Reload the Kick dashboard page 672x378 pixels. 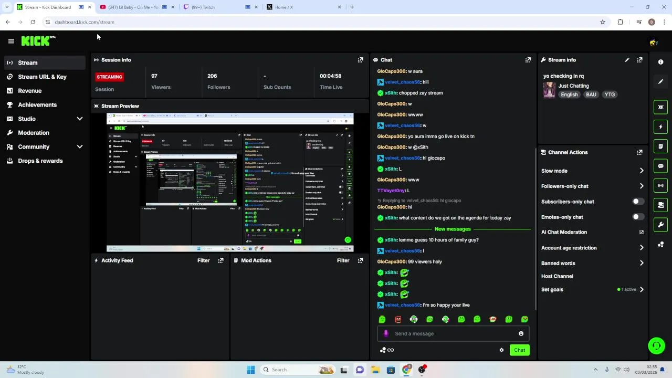click(x=33, y=22)
